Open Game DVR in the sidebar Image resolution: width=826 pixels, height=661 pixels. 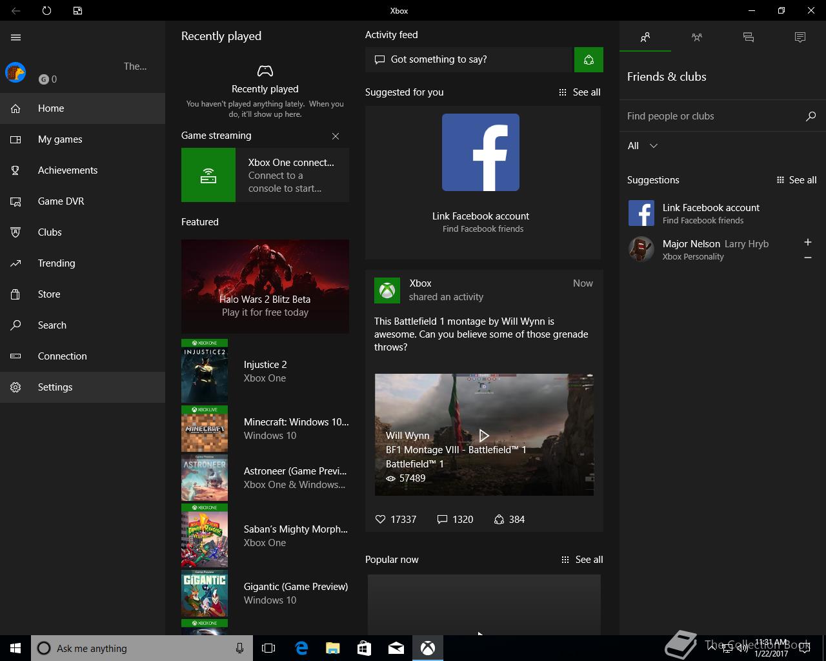coord(83,201)
